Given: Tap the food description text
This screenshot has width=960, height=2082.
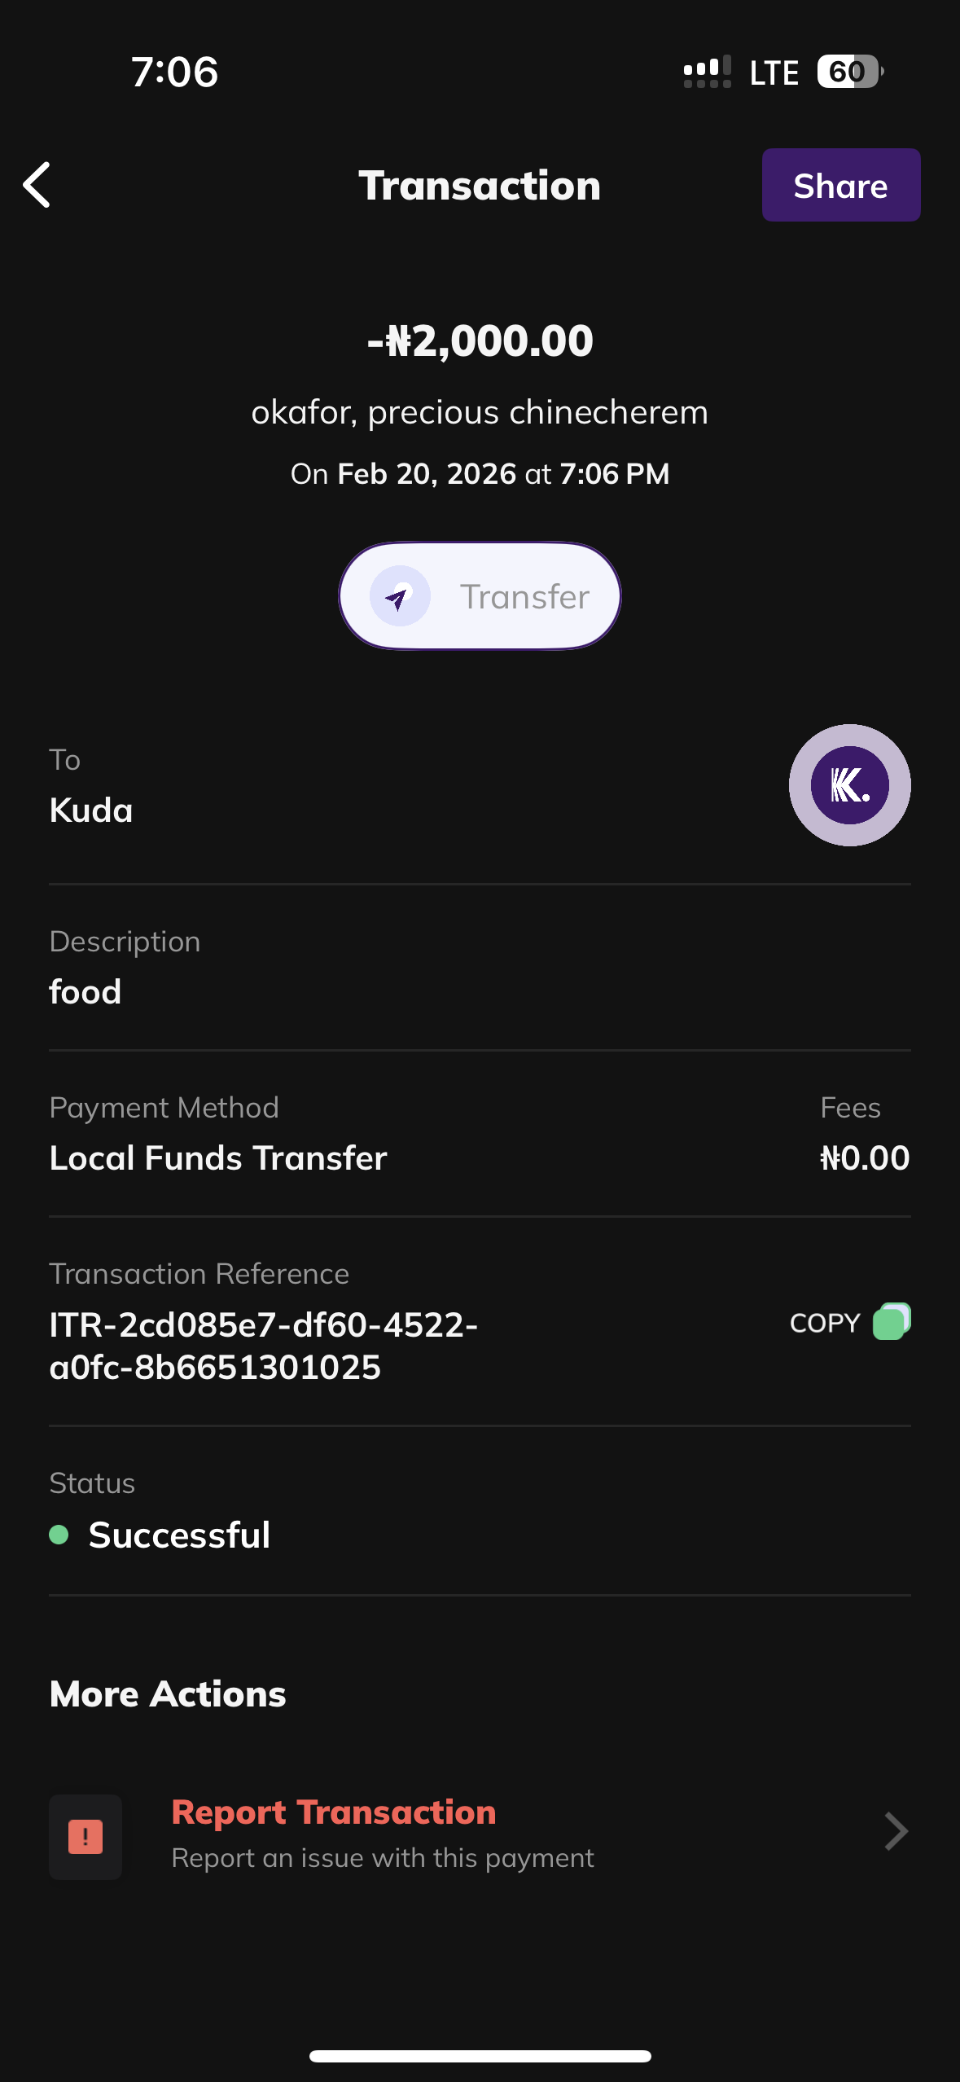Looking at the screenshot, I should (x=85, y=991).
